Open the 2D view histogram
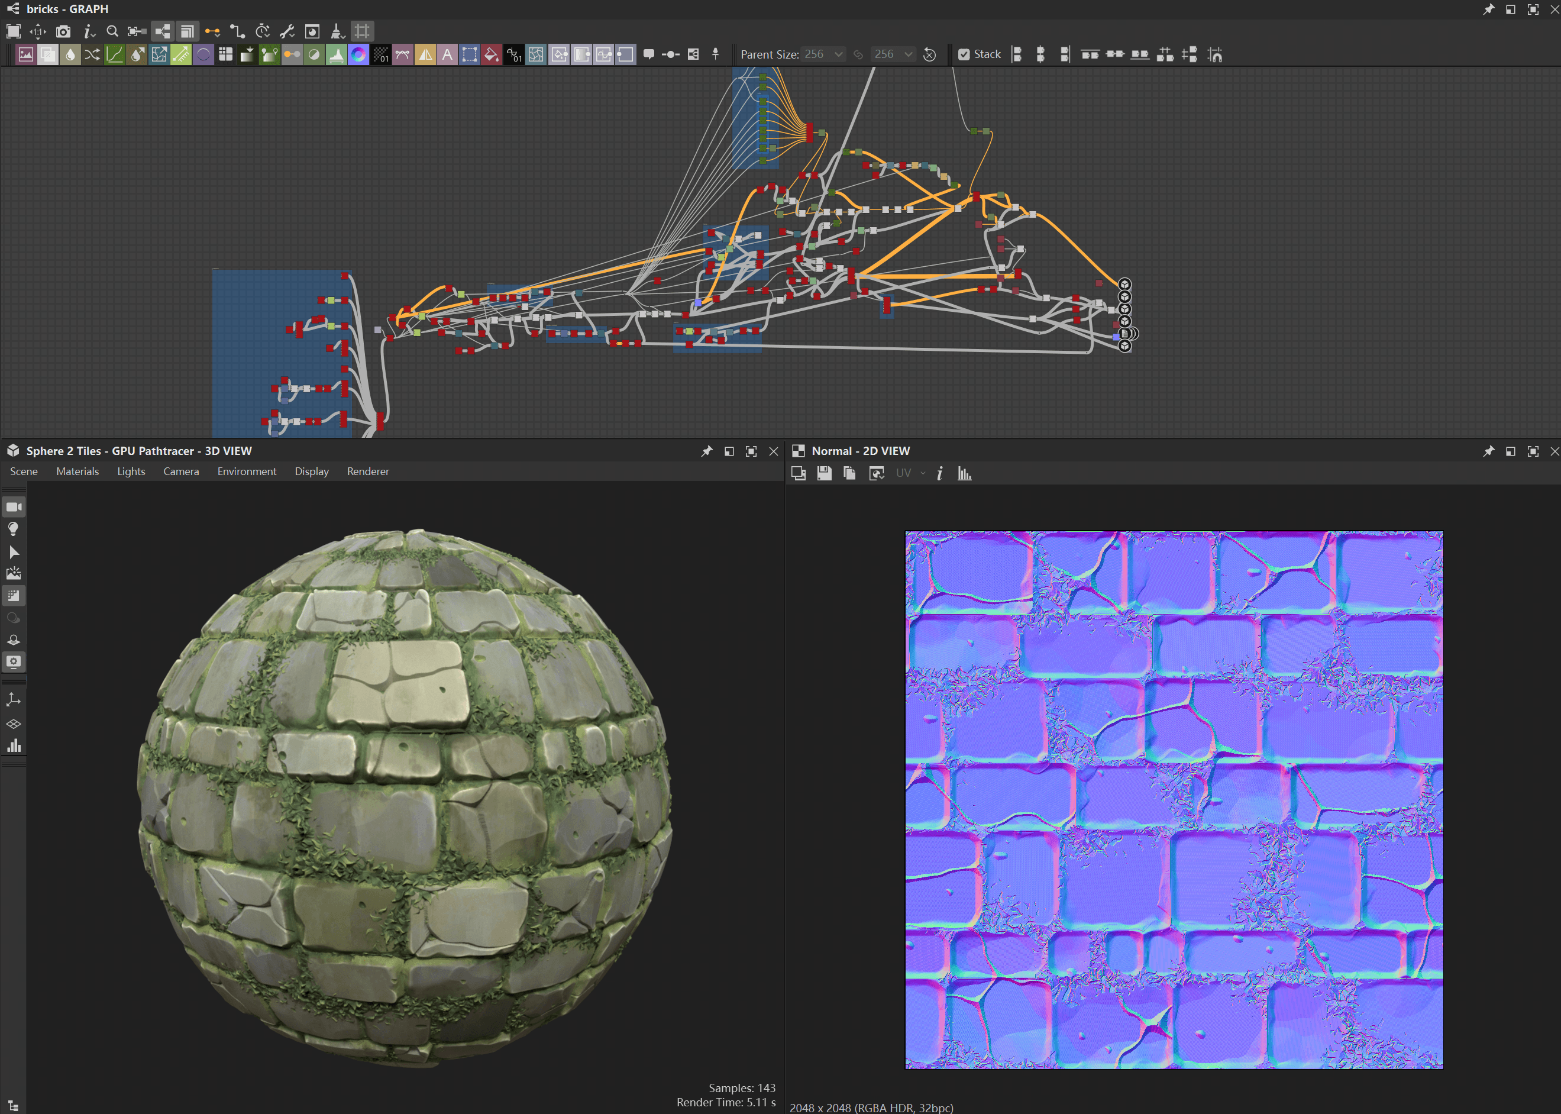Image resolution: width=1561 pixels, height=1114 pixels. click(964, 473)
